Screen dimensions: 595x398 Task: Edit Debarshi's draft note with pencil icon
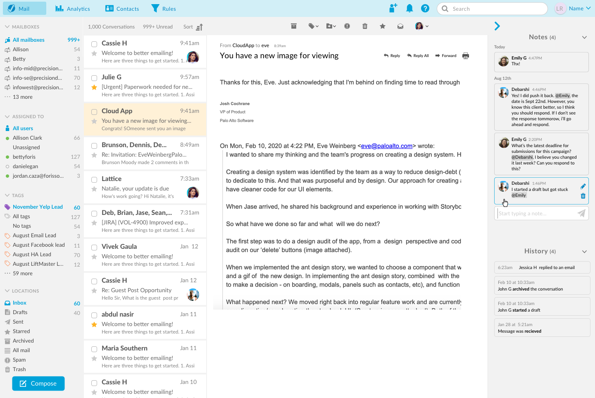click(583, 186)
